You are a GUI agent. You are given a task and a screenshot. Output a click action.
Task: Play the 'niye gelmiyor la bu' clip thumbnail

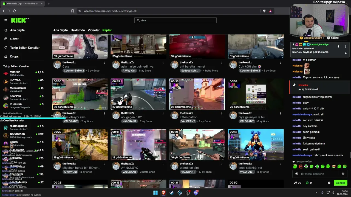coord(256,94)
